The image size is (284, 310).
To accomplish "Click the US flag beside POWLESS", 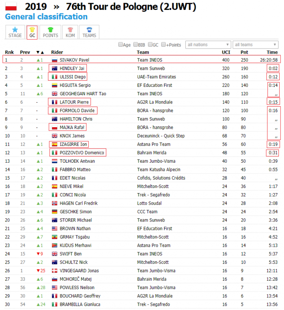I will point(54,287).
